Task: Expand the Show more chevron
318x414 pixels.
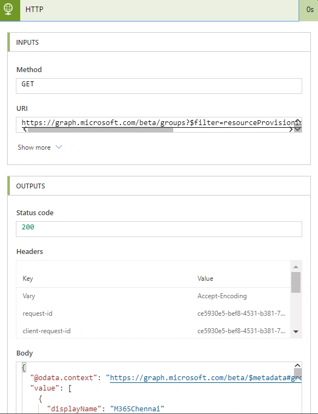Action: click(x=58, y=147)
